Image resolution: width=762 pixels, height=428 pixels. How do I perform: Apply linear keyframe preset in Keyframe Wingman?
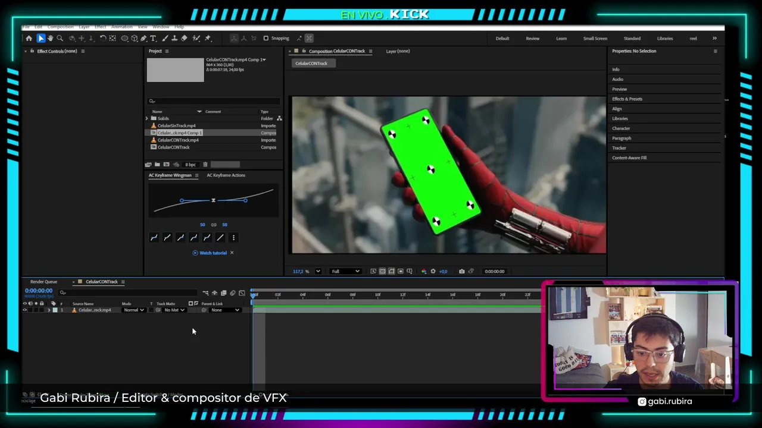point(220,238)
